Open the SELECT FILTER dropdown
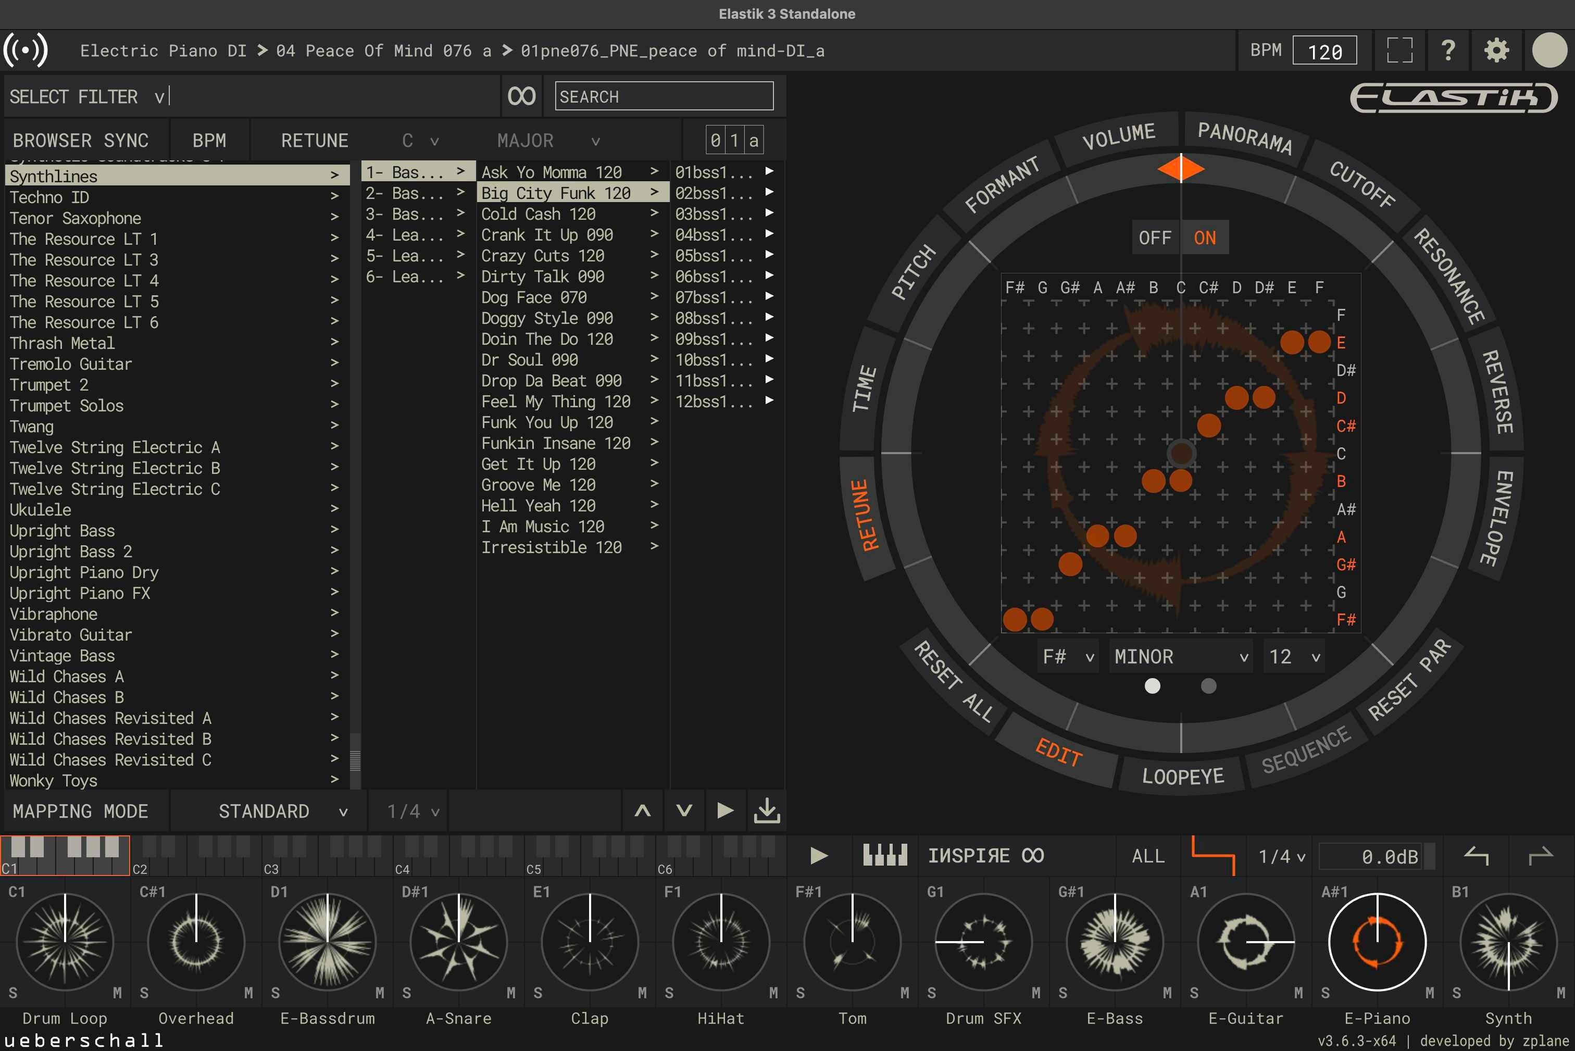The width and height of the screenshot is (1575, 1051). (87, 96)
